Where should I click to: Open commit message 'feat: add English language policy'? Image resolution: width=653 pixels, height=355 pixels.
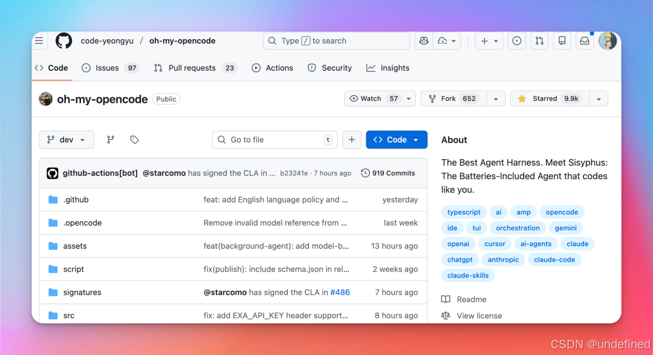click(275, 200)
